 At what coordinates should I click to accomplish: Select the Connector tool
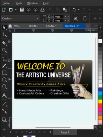click(x=4, y=111)
